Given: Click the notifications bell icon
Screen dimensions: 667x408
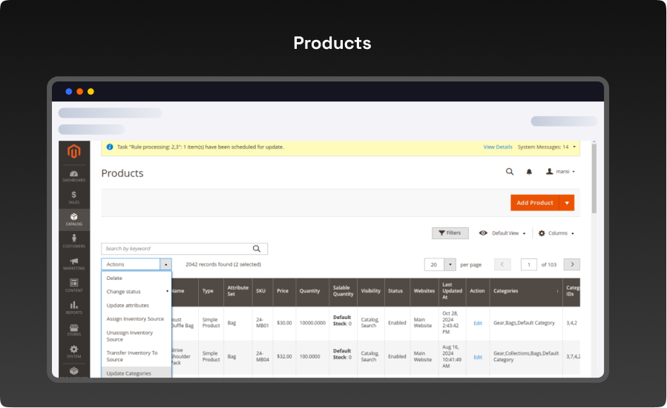Looking at the screenshot, I should click(x=529, y=172).
